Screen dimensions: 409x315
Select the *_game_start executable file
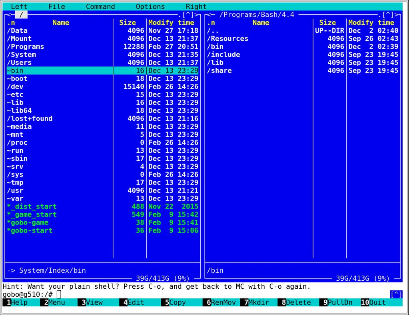click(x=102, y=215)
